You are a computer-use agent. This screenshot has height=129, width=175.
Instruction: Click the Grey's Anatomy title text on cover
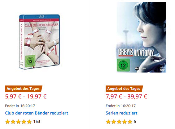[x=136, y=52]
